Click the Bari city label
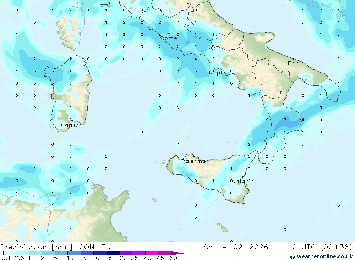Viewport: 355px width, 260px height. point(294,63)
